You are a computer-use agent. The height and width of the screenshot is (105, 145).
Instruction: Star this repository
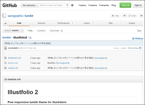pyautogui.click(x=115, y=16)
